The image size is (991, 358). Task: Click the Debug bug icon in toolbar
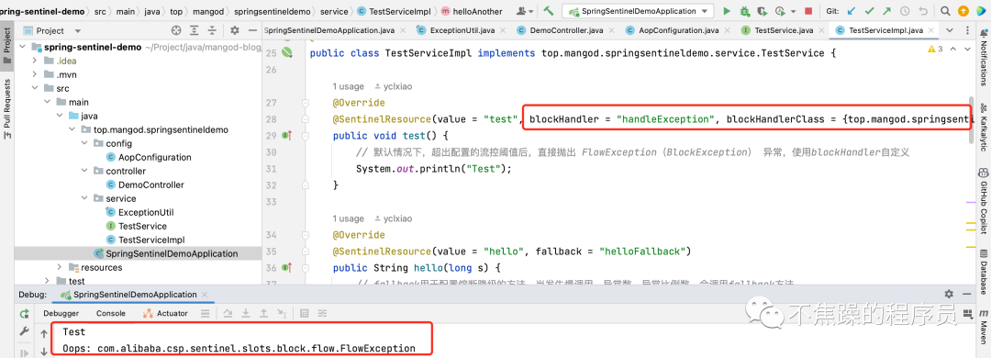[x=744, y=11]
